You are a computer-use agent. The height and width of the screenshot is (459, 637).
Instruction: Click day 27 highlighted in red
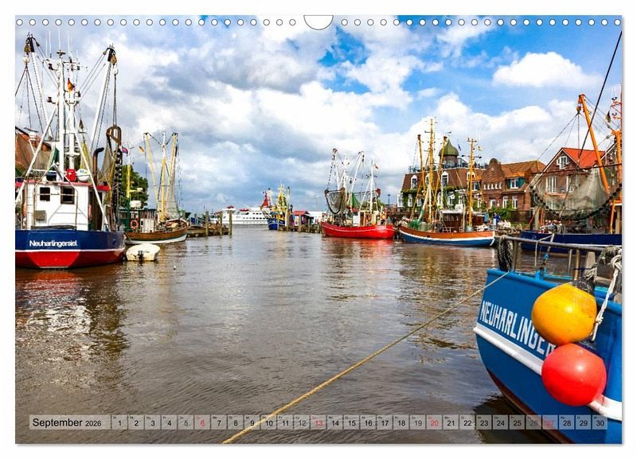549,422
